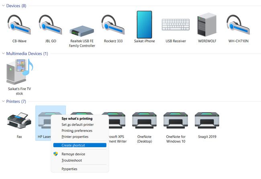Select the USB Receiver keyboard icon

coord(175,25)
